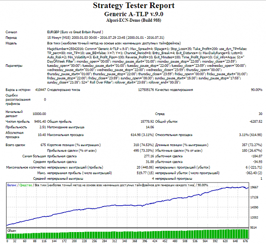
Task: Click the relative drawdown value 3.11% (614.98)
Action: tap(251, 135)
